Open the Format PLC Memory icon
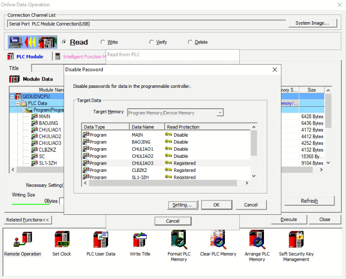346x279 pixels. click(179, 240)
